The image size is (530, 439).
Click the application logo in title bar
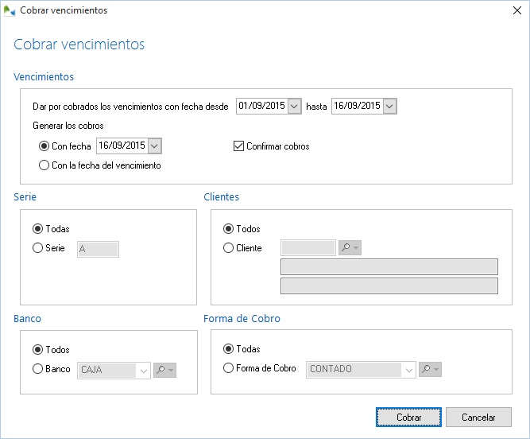pyautogui.click(x=10, y=11)
